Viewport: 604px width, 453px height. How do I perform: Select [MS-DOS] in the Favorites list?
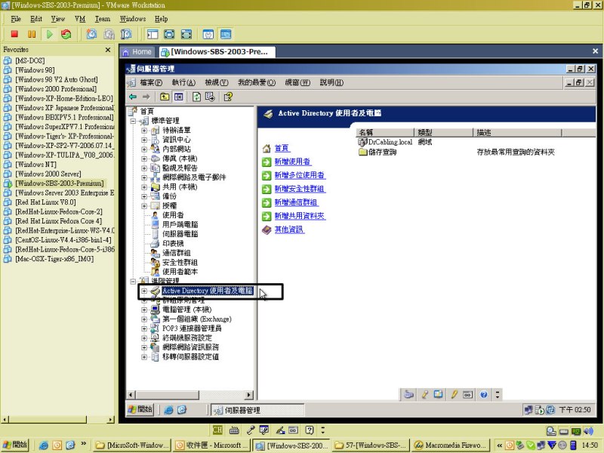point(30,60)
